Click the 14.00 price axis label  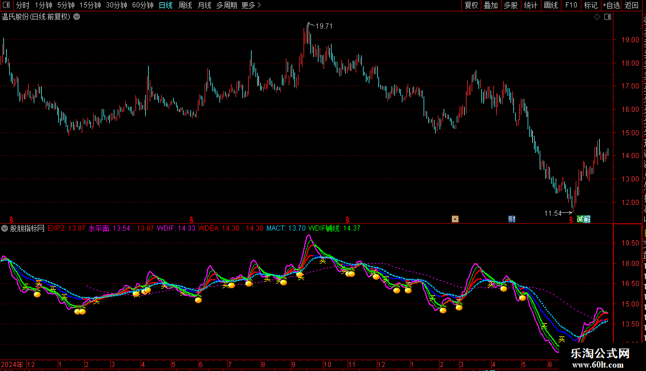point(631,156)
